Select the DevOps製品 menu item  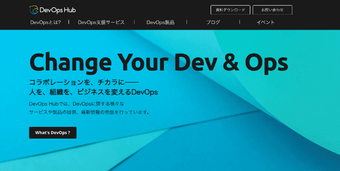click(161, 22)
